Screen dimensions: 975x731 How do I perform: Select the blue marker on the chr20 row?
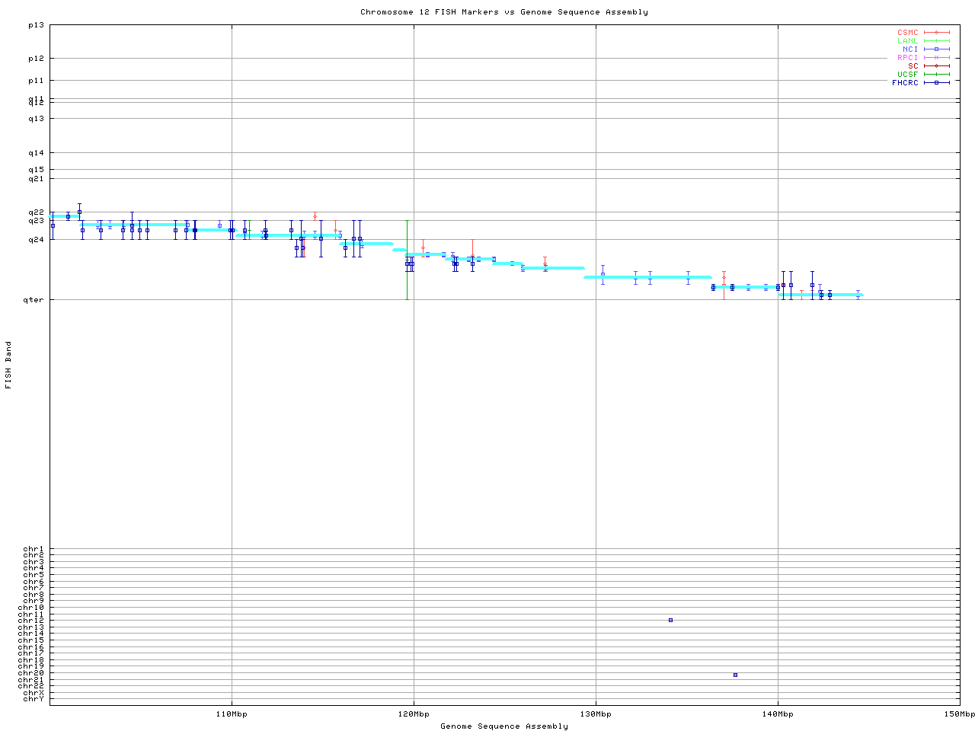[x=735, y=675]
